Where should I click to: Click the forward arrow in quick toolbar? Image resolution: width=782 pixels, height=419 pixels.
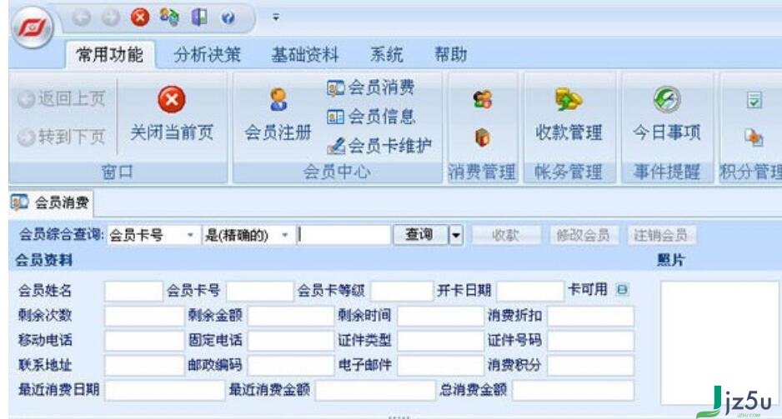coord(110,18)
